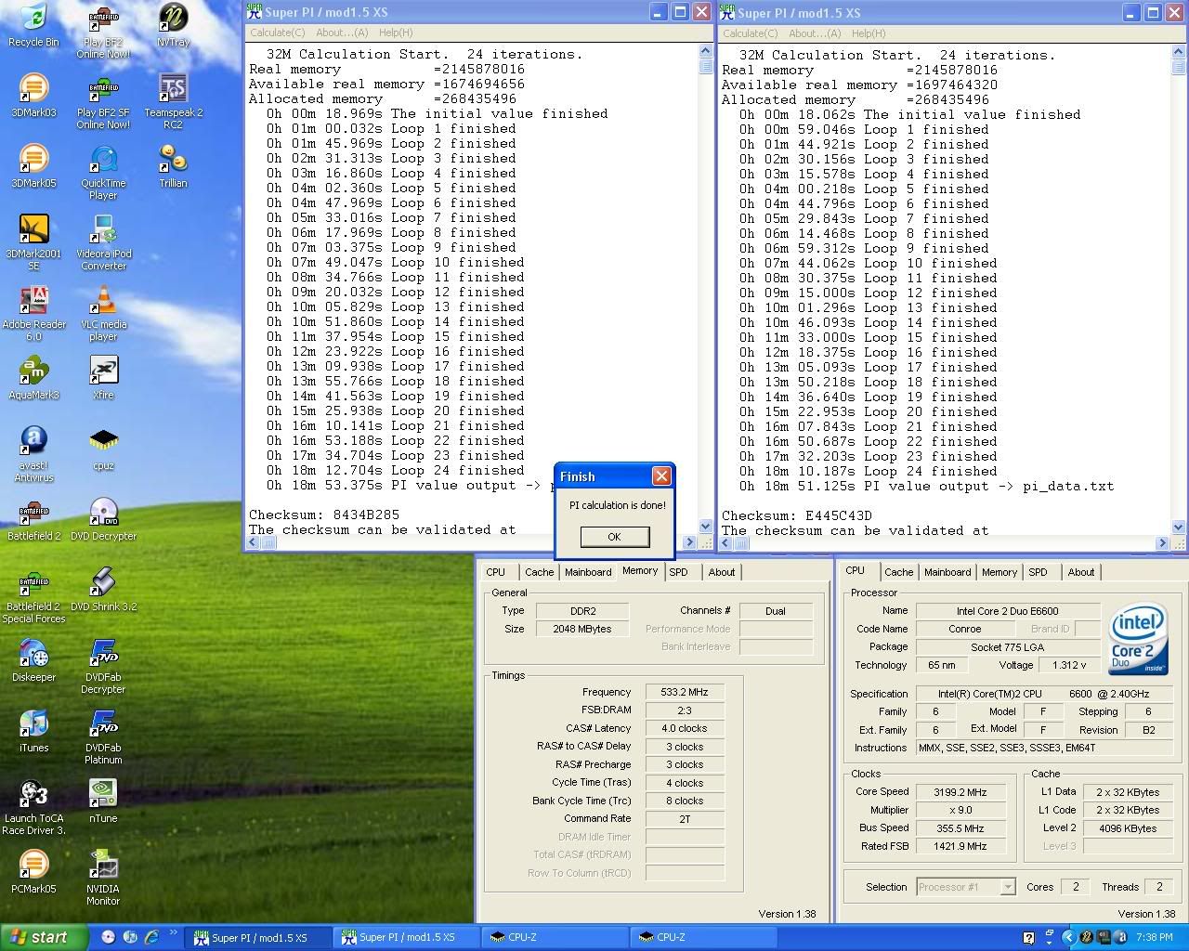The image size is (1189, 951).
Task: Open the Videora iPod Converter icon
Action: click(x=103, y=242)
